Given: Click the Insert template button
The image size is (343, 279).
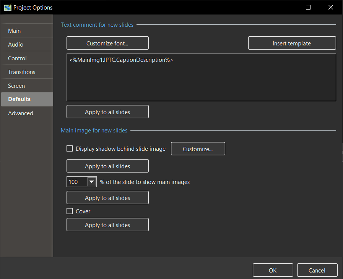Looking at the screenshot, I should click(x=292, y=43).
